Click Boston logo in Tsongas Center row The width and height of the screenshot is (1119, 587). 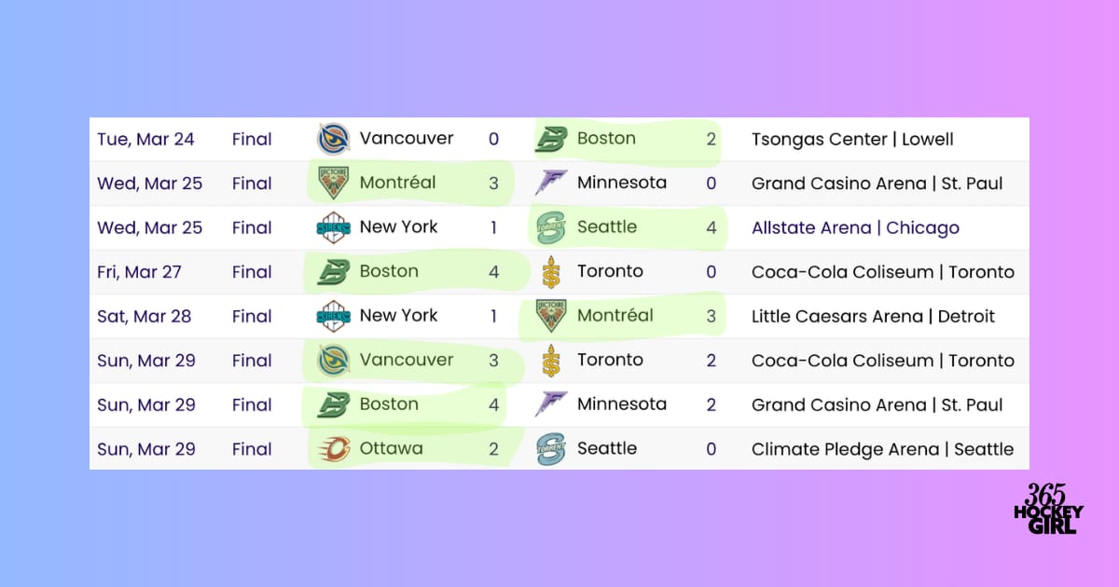550,139
